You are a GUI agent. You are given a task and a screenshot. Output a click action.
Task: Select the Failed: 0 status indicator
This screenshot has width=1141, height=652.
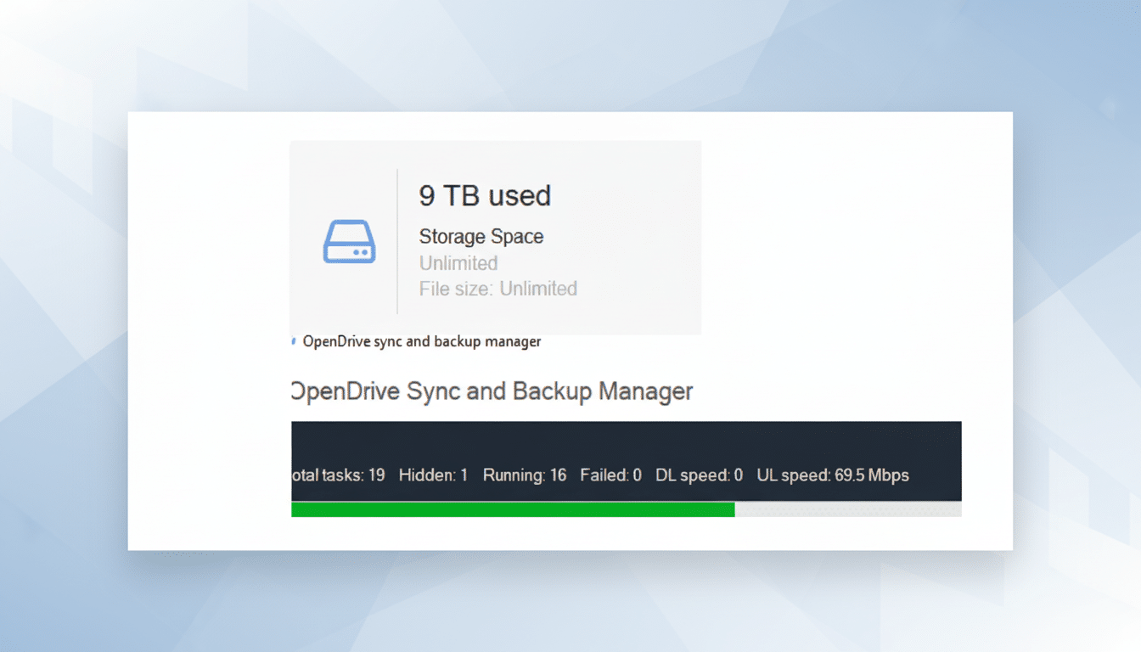610,475
